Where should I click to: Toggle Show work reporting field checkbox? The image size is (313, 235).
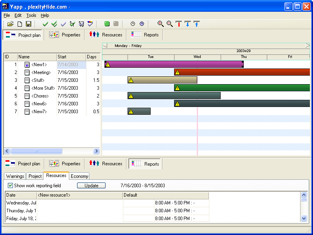coord(10,185)
